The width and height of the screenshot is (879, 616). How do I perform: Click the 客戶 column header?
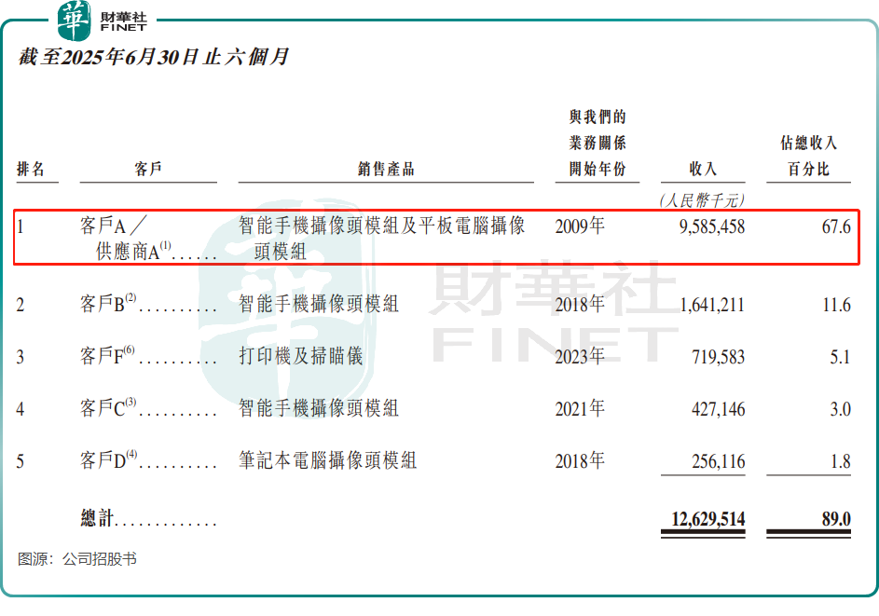146,168
